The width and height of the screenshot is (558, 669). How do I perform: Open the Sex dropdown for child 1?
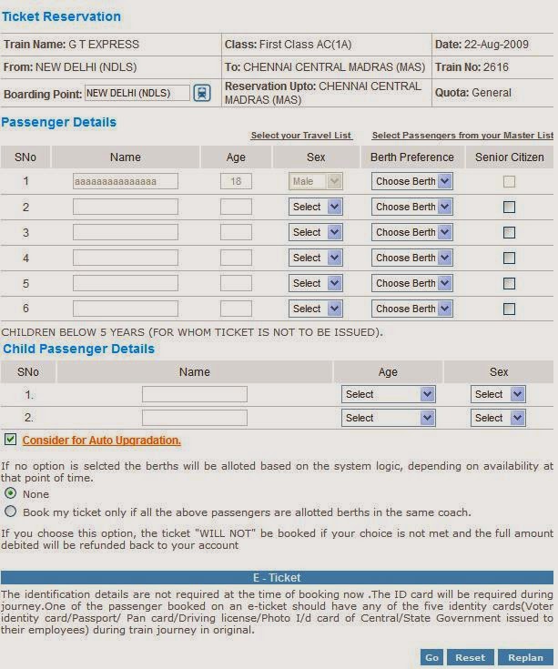tap(498, 394)
